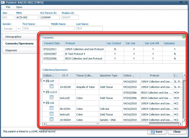The image size is (189, 138).
Task: Click the vertical scrollbar thumb in specimens grid
Action: point(184,79)
